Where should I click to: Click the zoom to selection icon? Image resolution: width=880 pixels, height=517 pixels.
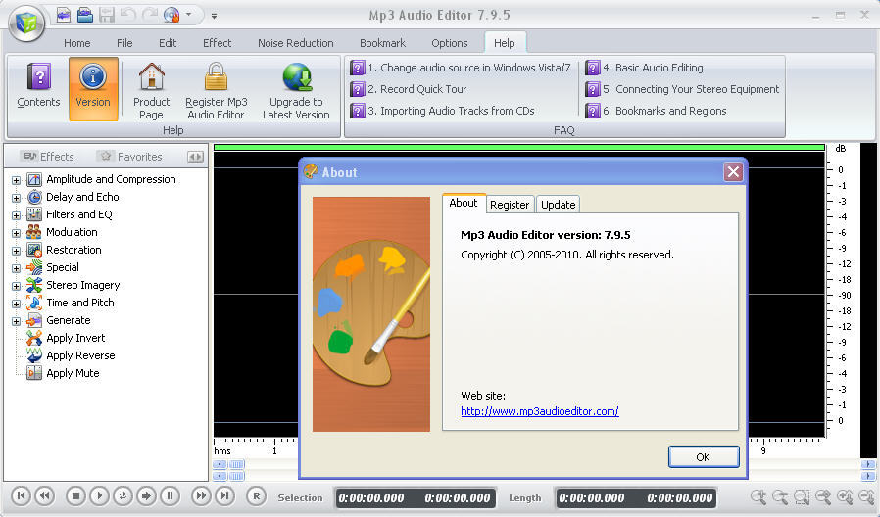coord(802,496)
